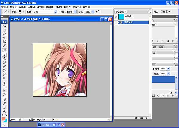Toggle Quick Mask mode button
The width and height of the screenshot is (179, 128).
(4, 125)
